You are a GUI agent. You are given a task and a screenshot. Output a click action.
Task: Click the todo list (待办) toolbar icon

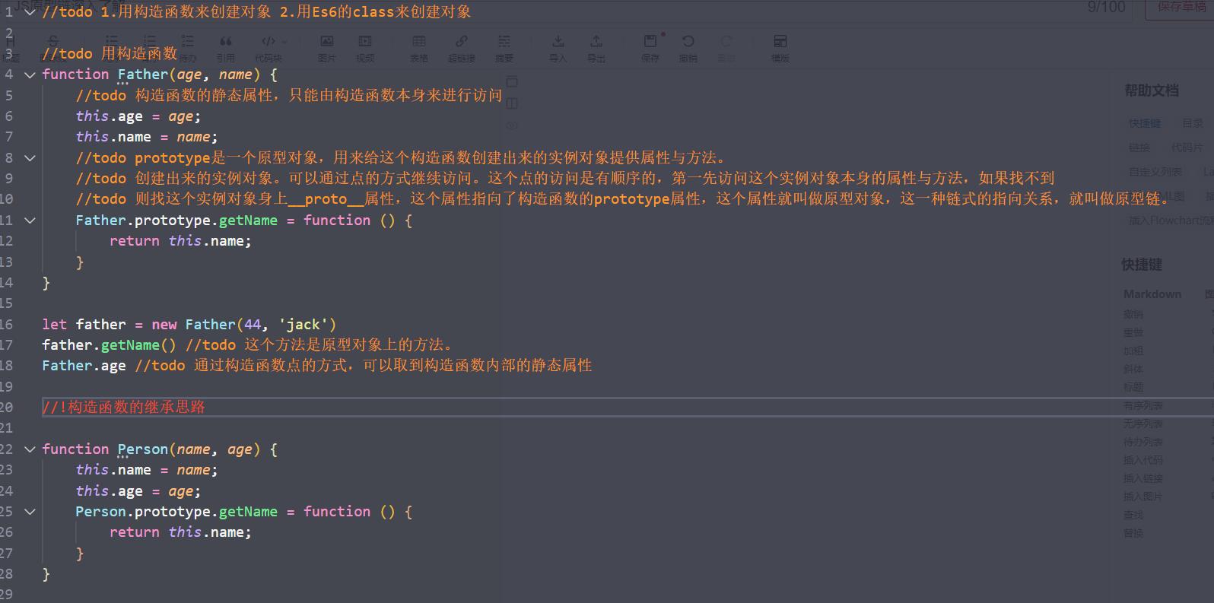(x=187, y=41)
